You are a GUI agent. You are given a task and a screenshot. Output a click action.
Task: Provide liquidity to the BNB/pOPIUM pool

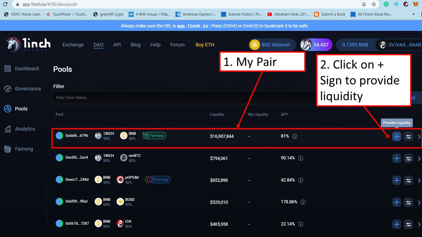pos(397,180)
